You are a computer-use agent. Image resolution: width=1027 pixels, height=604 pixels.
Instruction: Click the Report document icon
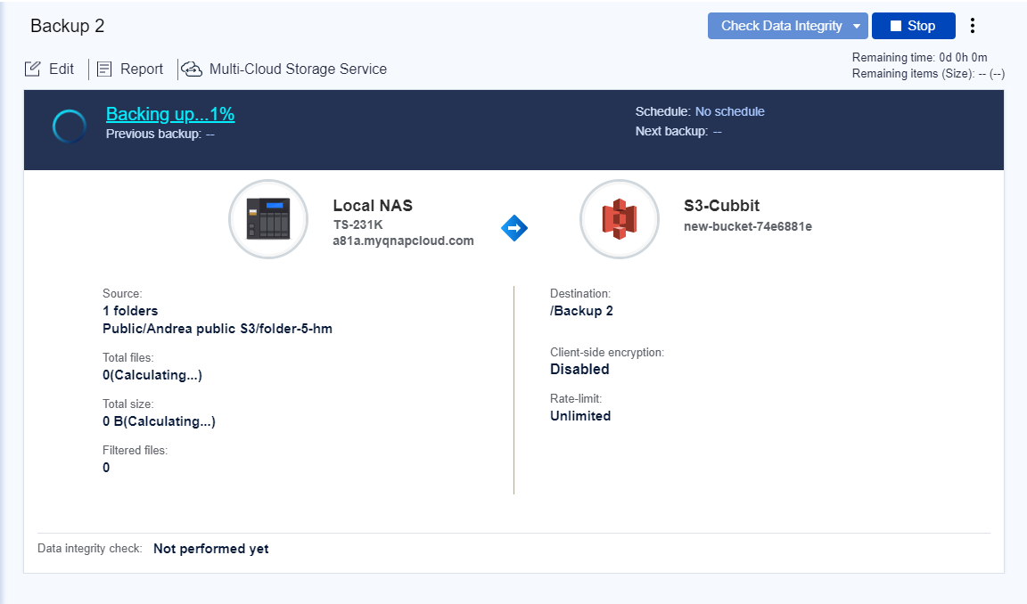coord(104,69)
